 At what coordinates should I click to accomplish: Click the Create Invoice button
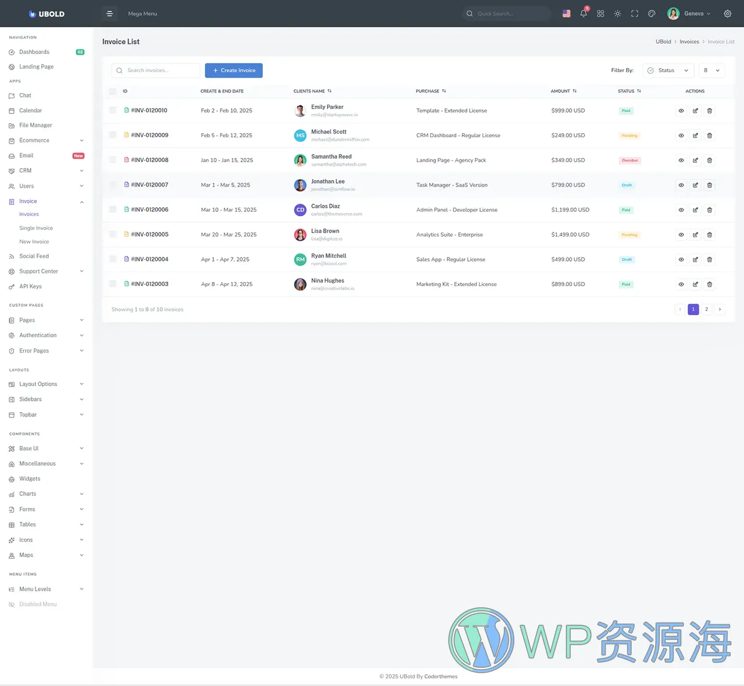pos(234,70)
